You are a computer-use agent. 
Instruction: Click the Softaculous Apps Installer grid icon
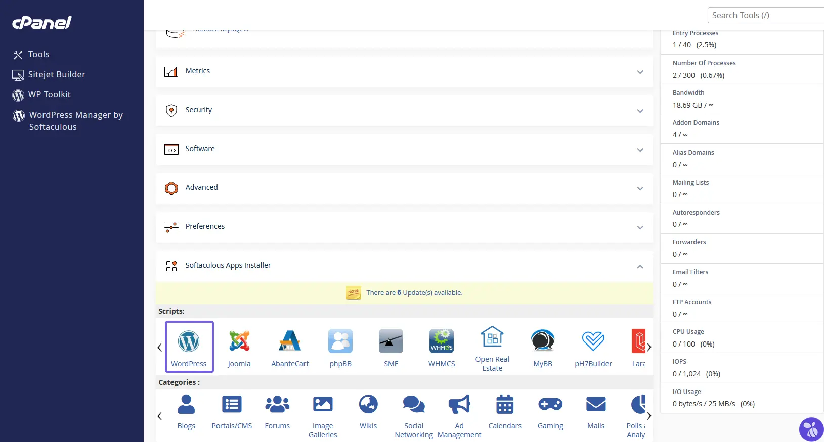pos(171,266)
